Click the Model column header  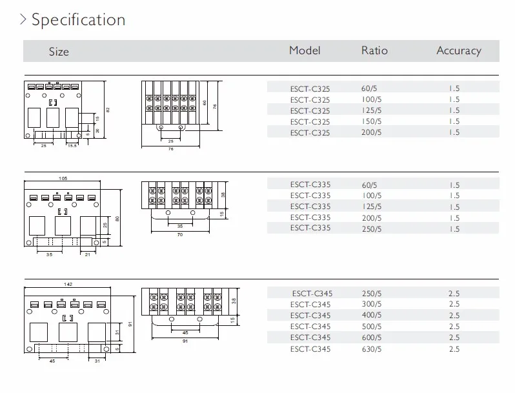tap(305, 50)
